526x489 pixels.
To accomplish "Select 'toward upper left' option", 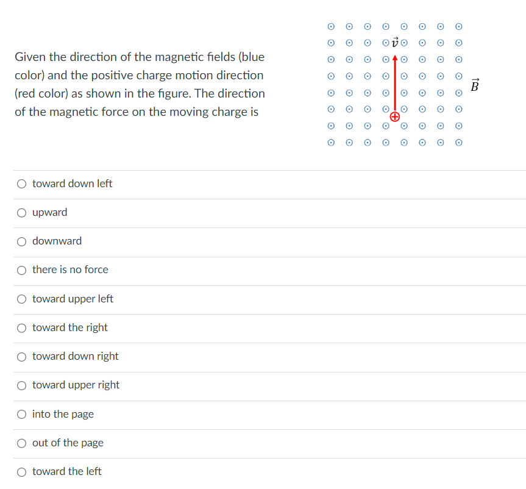I will click(x=21, y=299).
